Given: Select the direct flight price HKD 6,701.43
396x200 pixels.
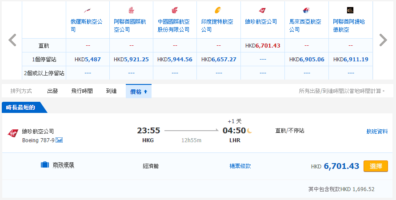Looking at the screenshot, I should [262, 45].
